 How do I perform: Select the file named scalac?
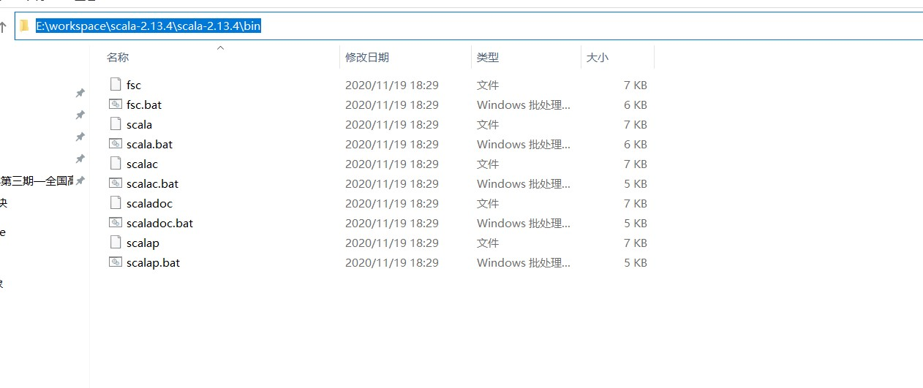pos(142,164)
